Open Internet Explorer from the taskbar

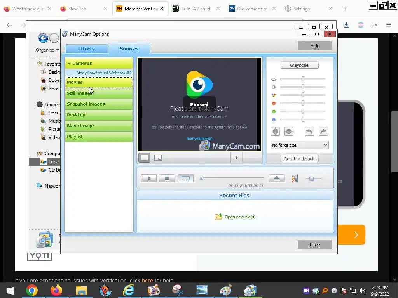coord(129,290)
